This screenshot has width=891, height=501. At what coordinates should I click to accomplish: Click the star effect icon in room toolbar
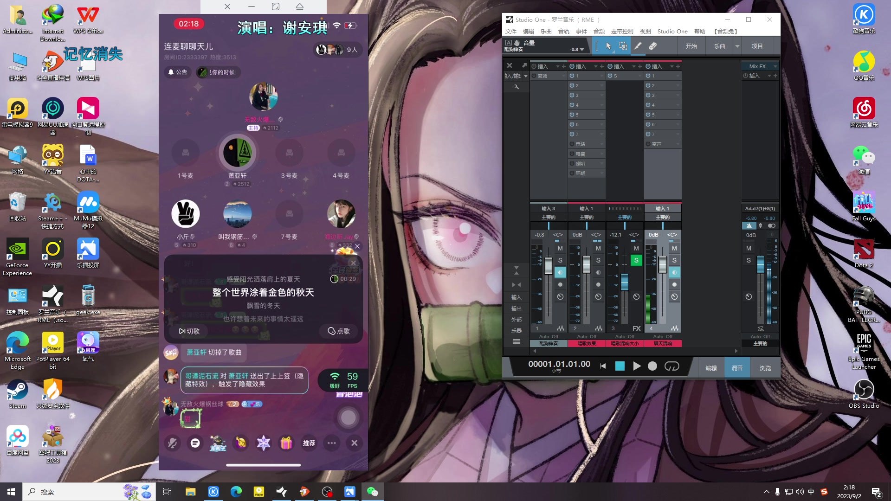[263, 443]
